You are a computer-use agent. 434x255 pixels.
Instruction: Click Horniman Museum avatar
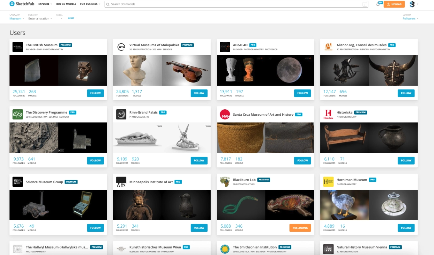tap(328, 182)
